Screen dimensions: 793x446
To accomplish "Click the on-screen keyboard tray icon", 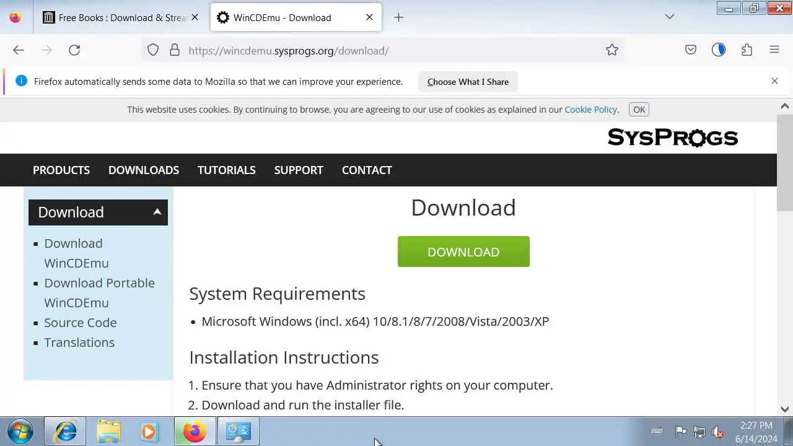I will pos(657,431).
